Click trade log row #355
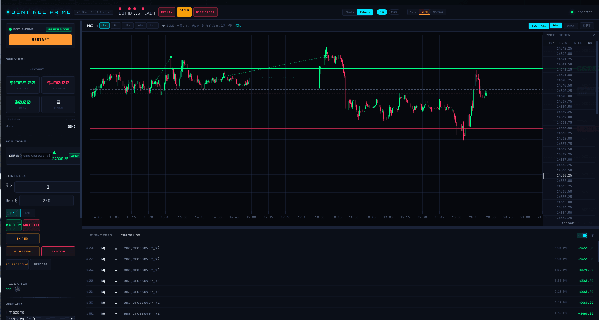The height and width of the screenshot is (320, 599). coord(340,281)
